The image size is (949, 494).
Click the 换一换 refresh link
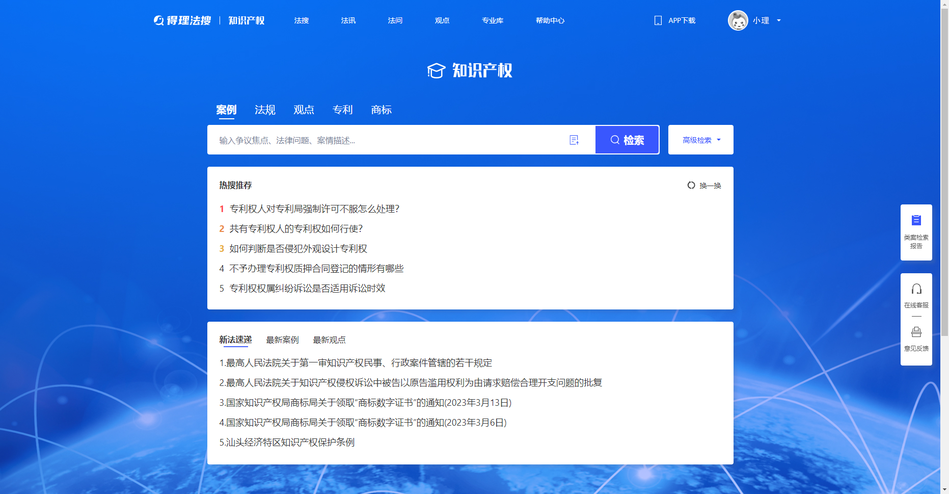pos(710,186)
